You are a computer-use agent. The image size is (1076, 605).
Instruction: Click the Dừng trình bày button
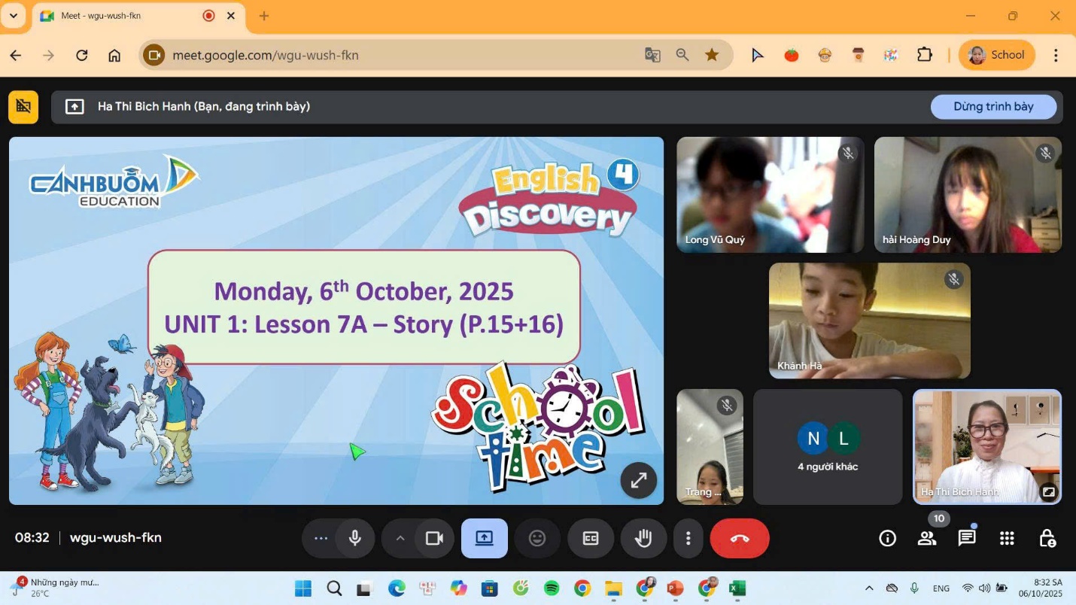(x=993, y=107)
